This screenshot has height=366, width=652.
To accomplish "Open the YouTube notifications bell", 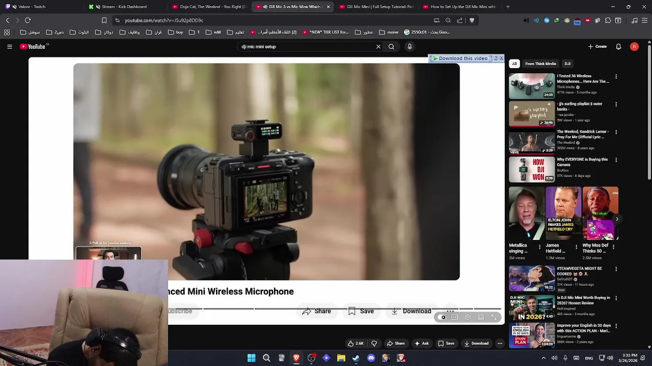I will [618, 47].
